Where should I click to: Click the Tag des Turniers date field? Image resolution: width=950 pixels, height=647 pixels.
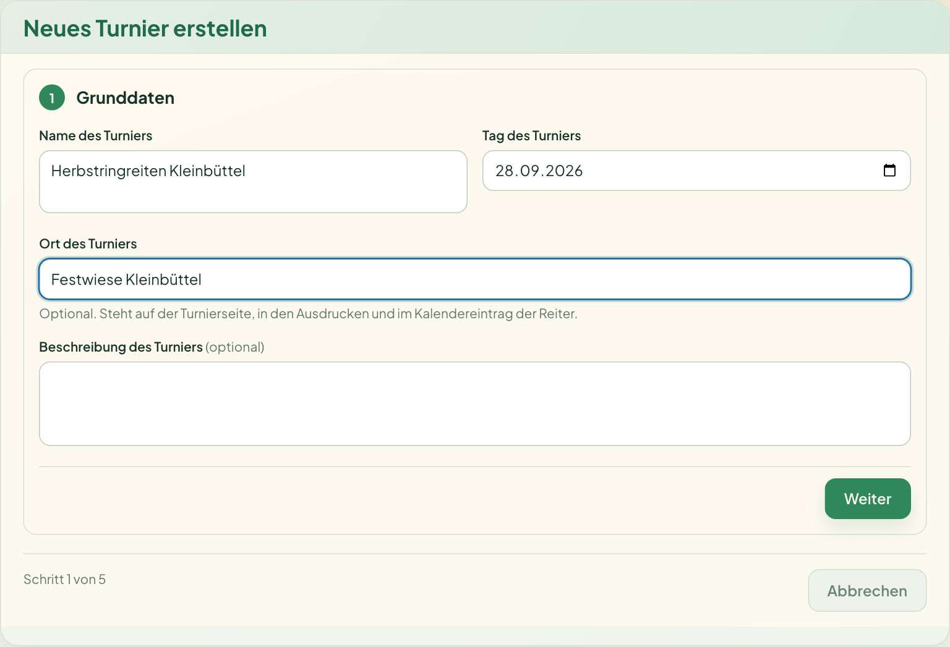pyautogui.click(x=696, y=171)
